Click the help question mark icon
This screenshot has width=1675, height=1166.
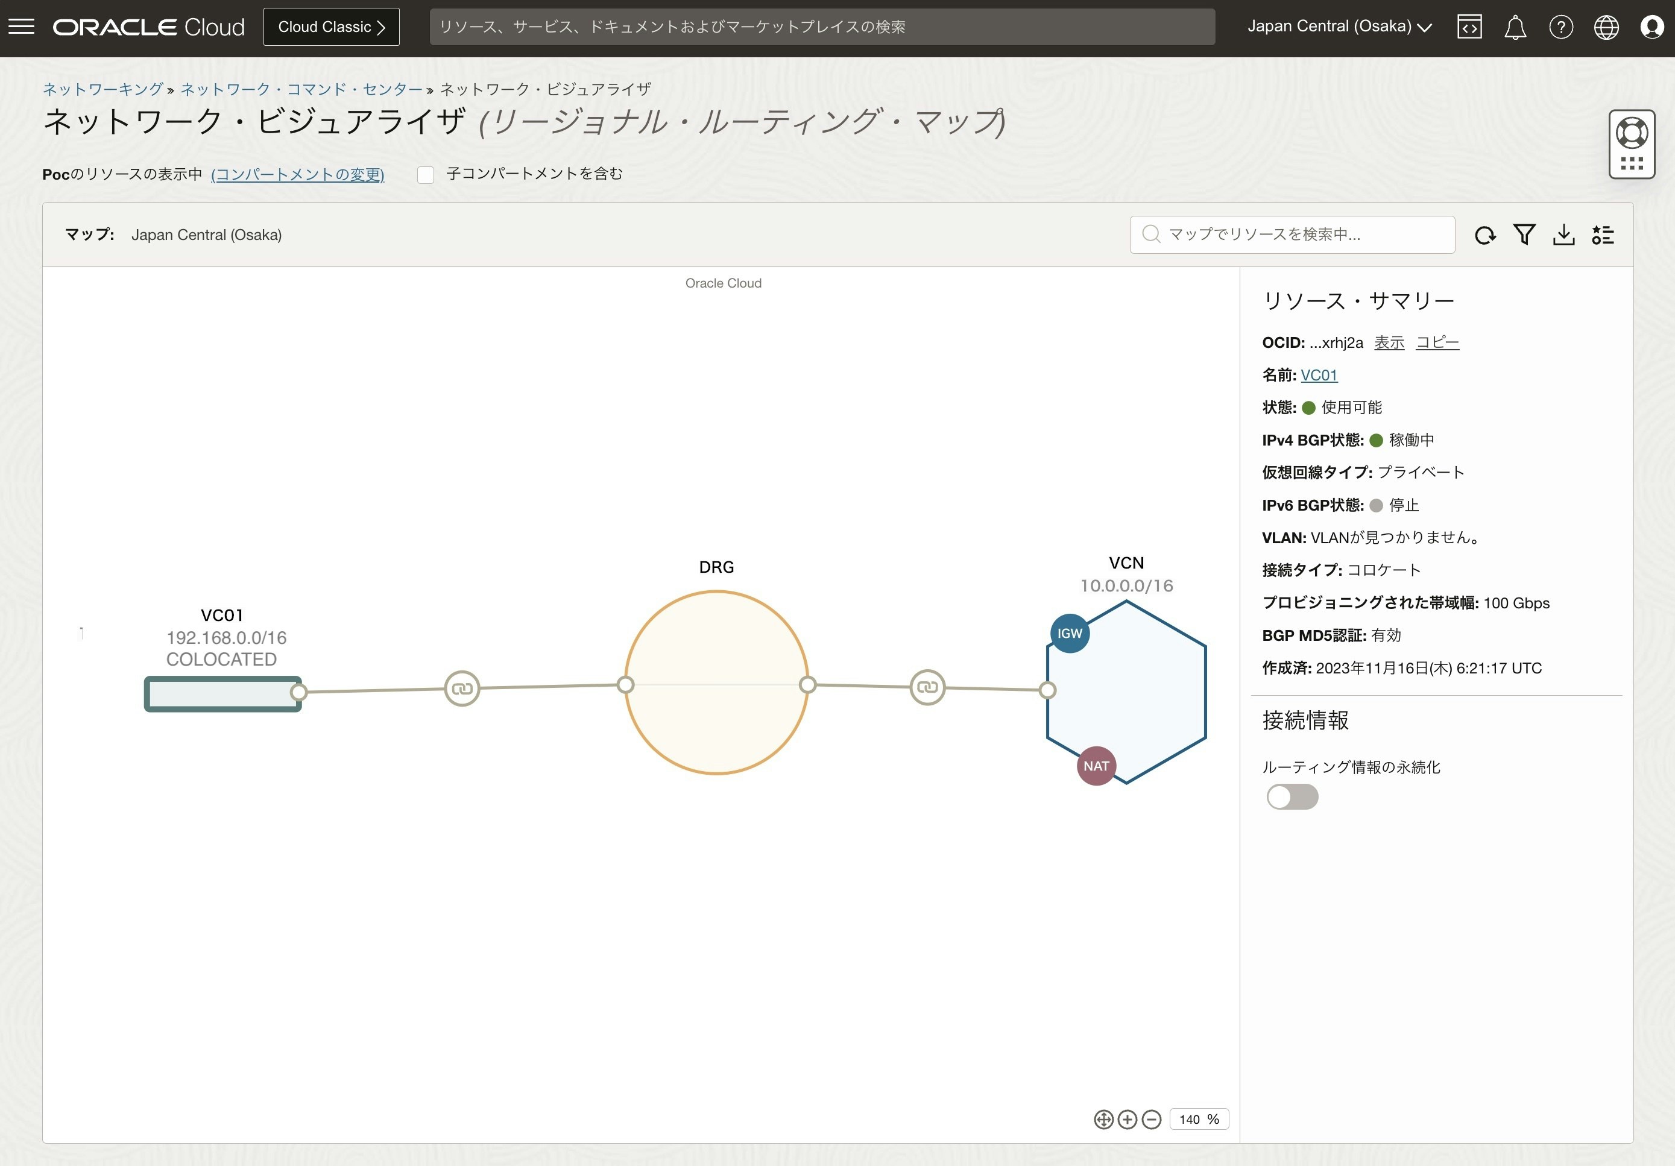(1560, 28)
